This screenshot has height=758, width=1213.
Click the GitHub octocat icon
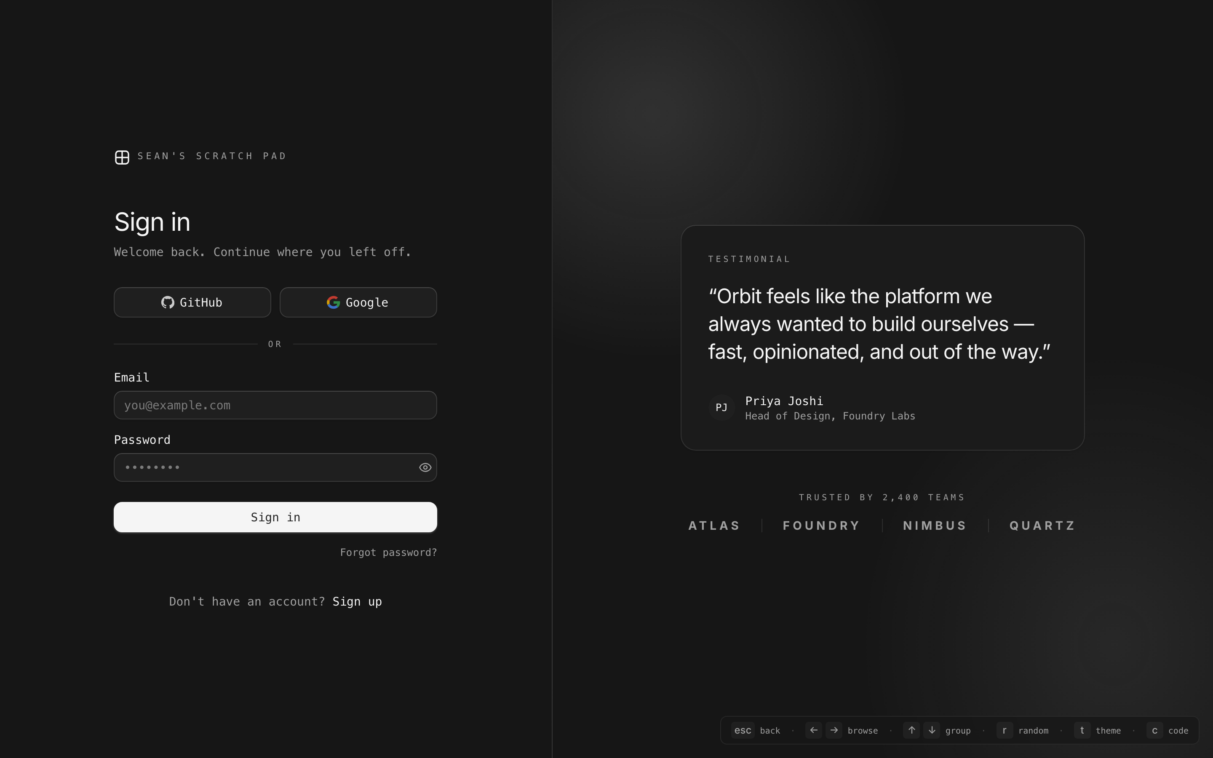point(167,302)
